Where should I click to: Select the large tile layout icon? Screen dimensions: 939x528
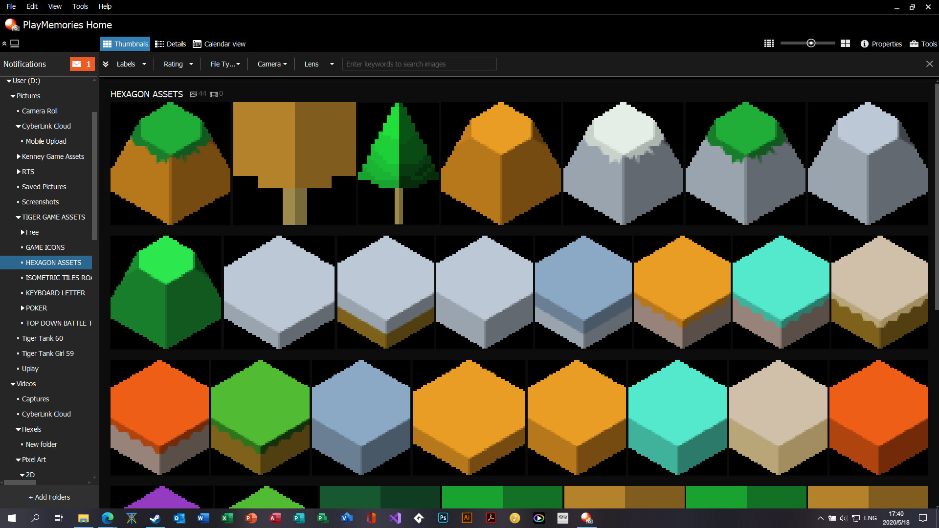pos(846,44)
